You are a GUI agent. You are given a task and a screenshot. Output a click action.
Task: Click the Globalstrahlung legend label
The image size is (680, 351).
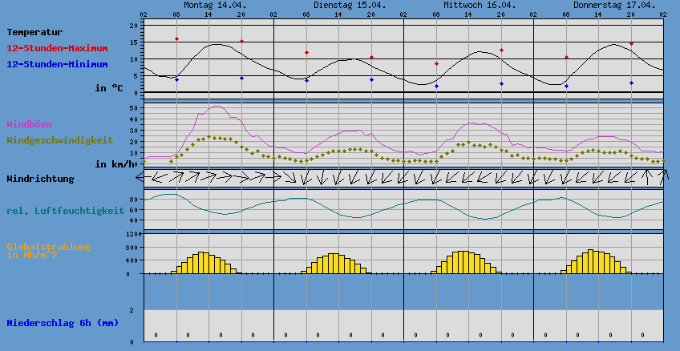coord(49,247)
